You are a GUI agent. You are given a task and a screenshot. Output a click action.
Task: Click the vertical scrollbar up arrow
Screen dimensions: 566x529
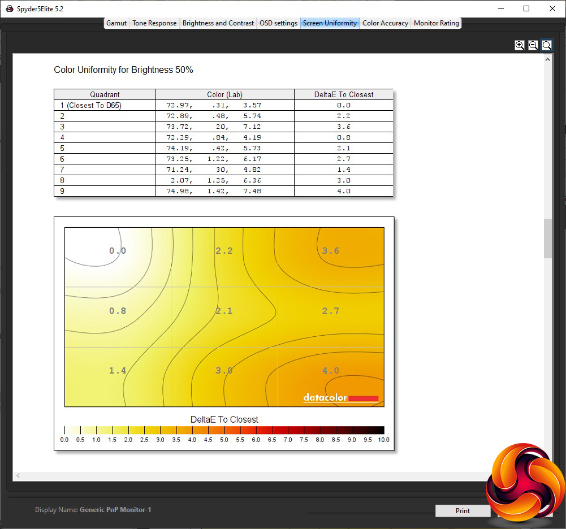point(547,59)
